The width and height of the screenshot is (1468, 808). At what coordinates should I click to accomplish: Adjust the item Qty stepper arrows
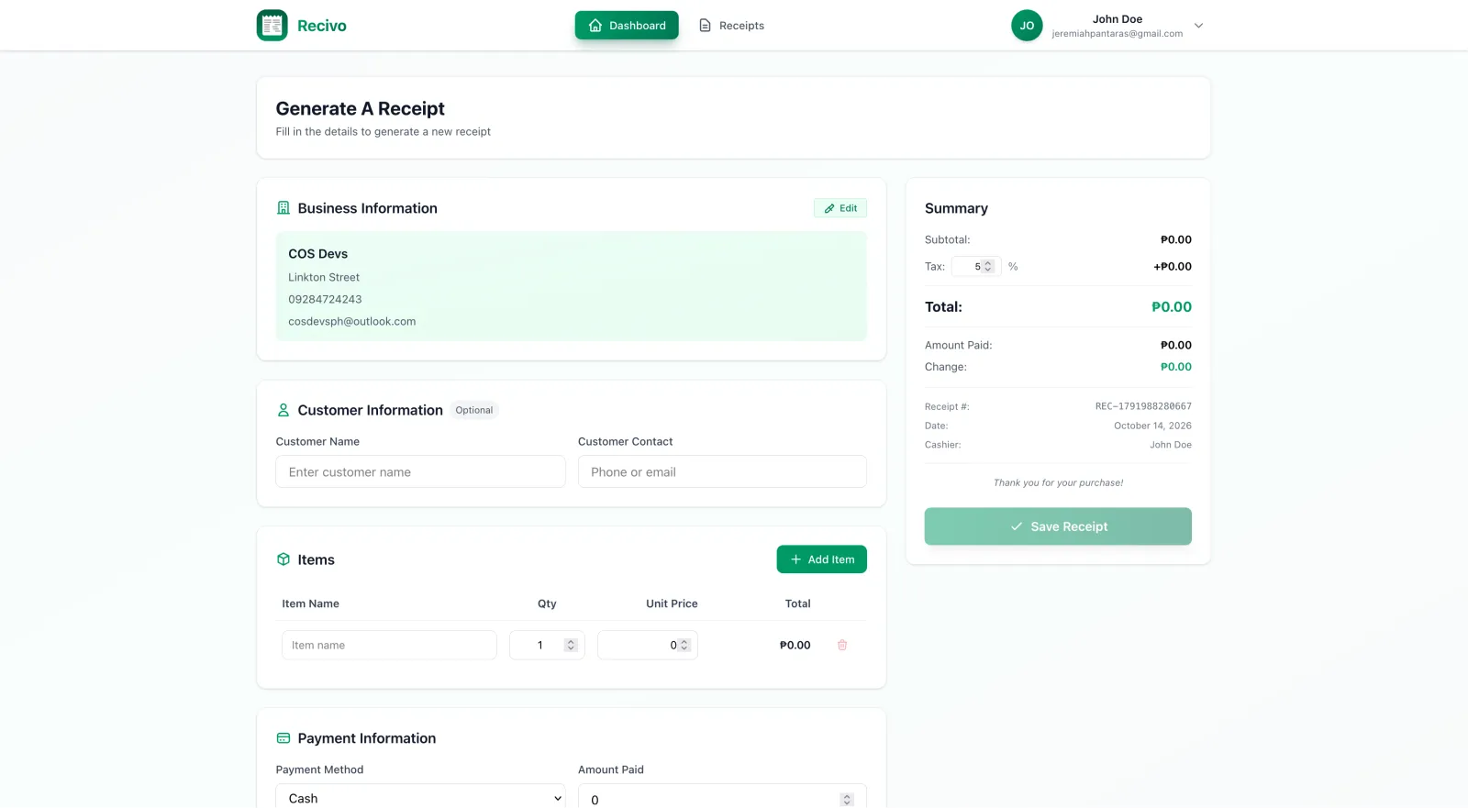coord(571,645)
